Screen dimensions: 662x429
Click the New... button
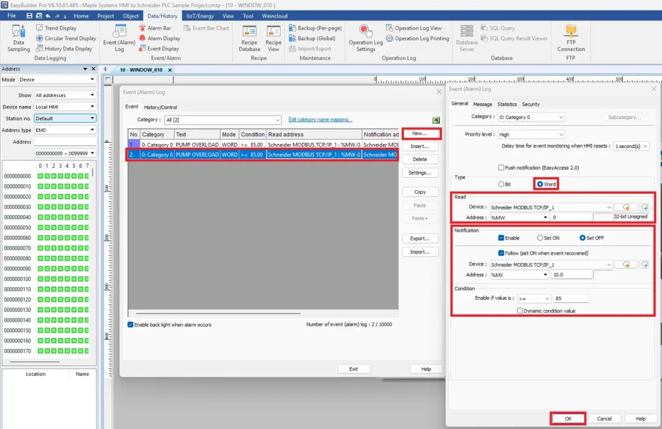[420, 133]
